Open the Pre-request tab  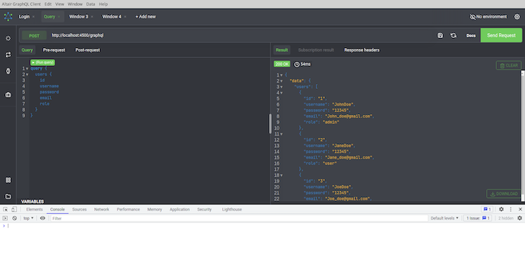pyautogui.click(x=54, y=50)
